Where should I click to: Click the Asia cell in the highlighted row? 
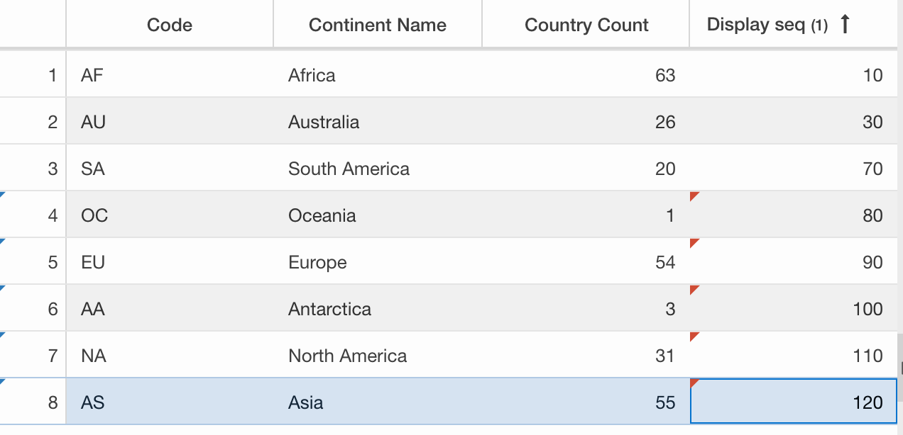(x=378, y=402)
